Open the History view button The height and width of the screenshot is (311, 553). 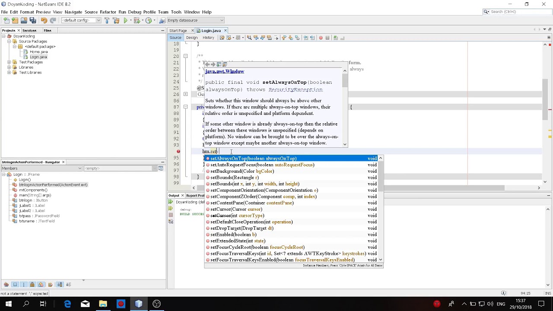click(x=208, y=38)
